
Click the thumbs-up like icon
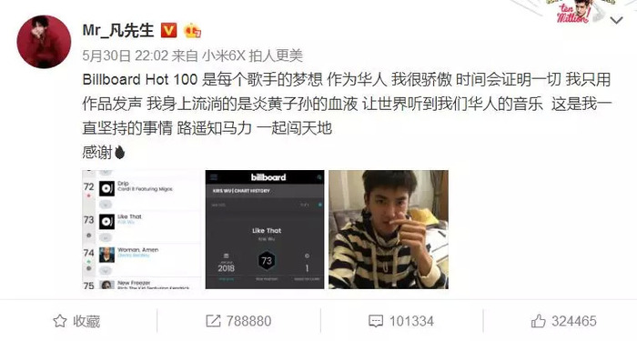pos(539,321)
